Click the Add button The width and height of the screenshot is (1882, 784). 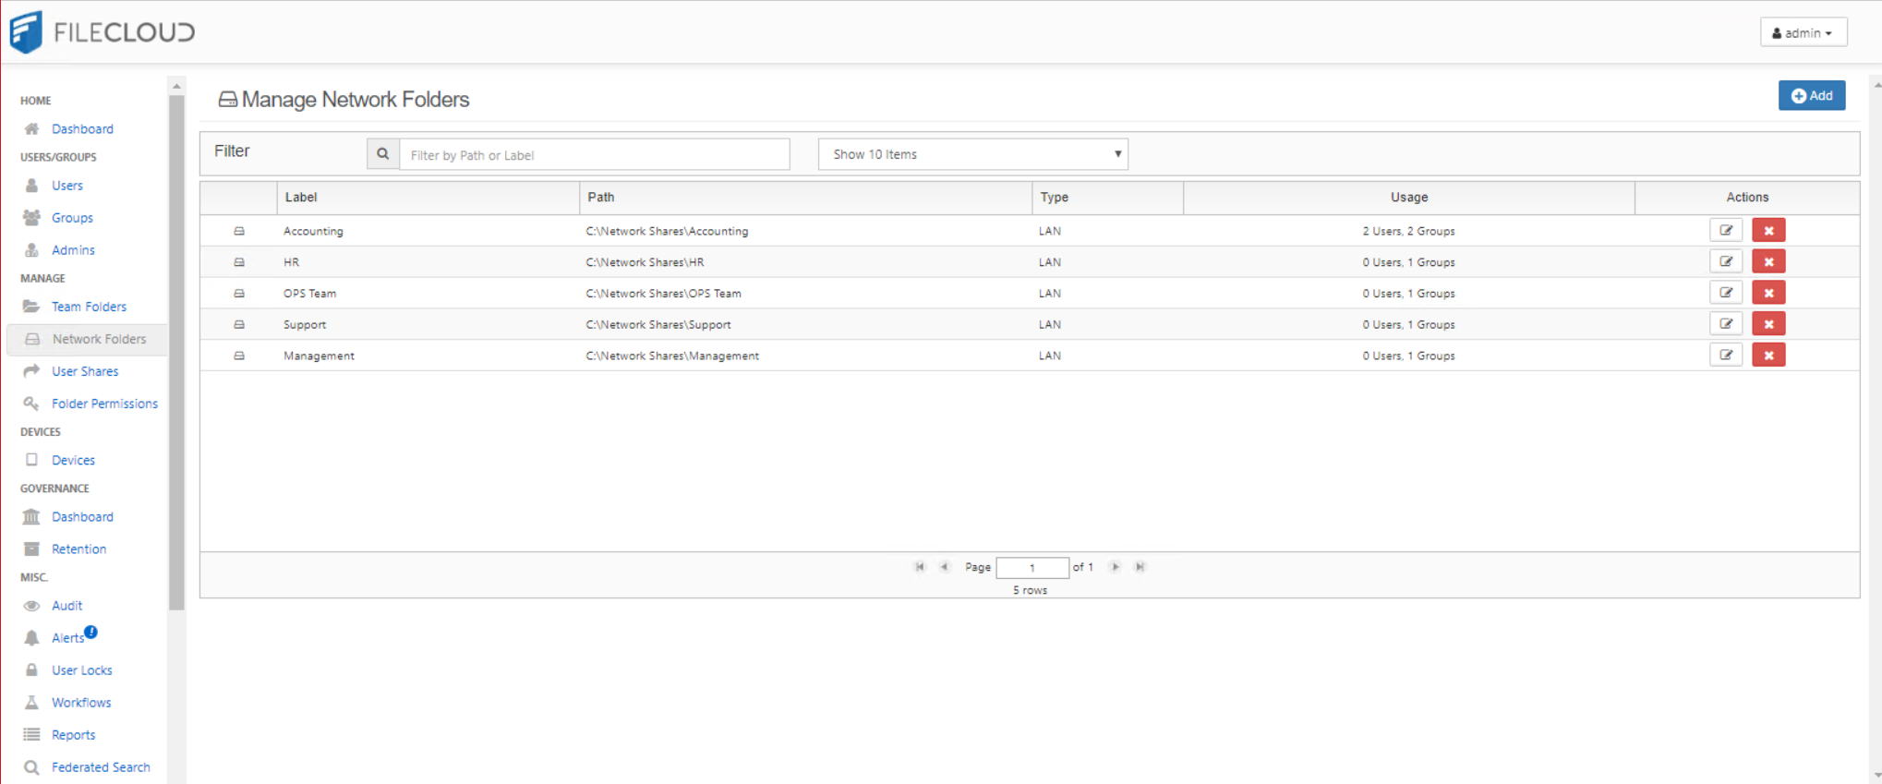tap(1811, 95)
